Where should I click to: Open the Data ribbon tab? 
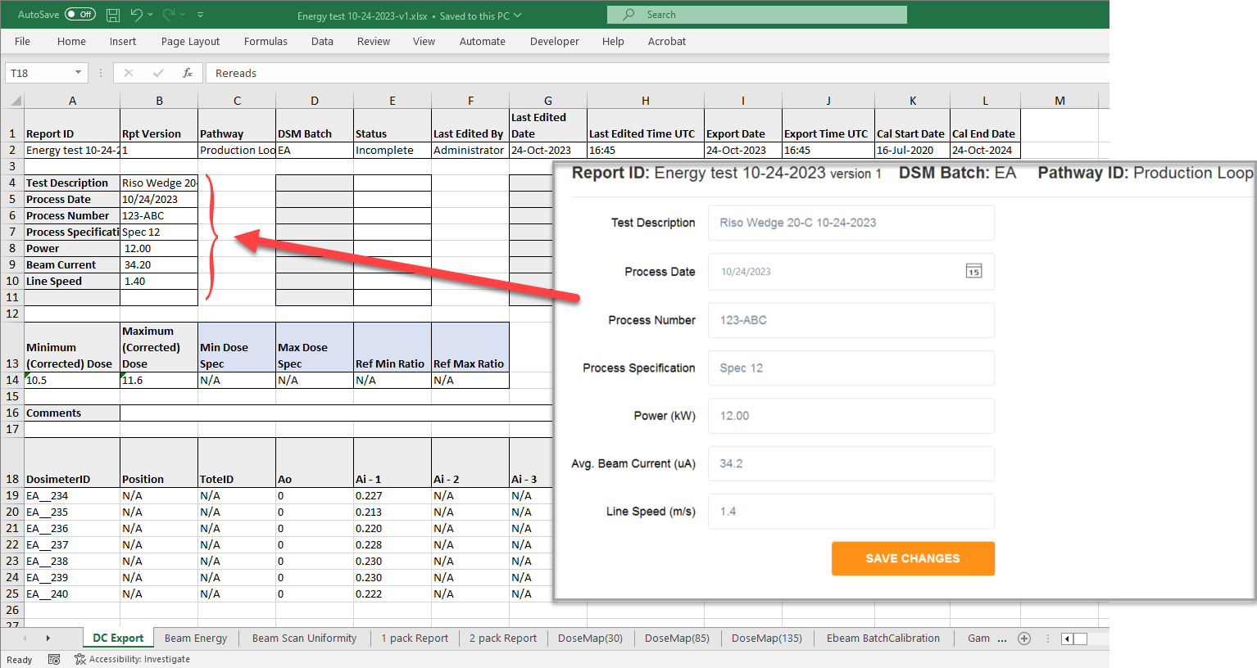tap(322, 41)
